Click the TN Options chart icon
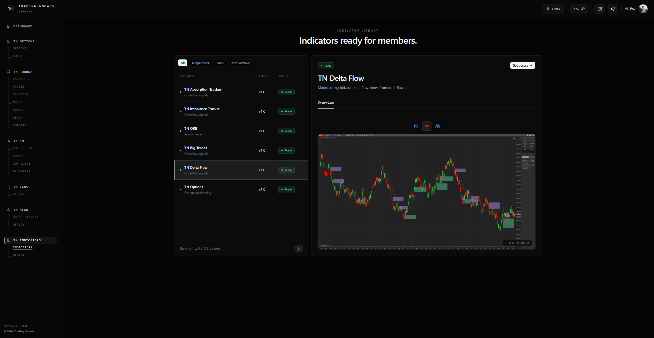Image resolution: width=654 pixels, height=338 pixels. click(8, 41)
